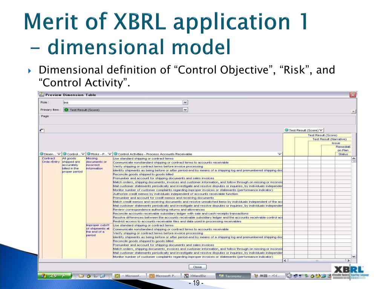Click the table vertical scrollbar down arrow

(354, 256)
